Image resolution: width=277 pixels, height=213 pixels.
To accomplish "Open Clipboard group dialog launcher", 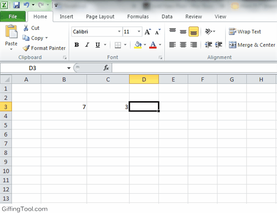I will pos(65,57).
